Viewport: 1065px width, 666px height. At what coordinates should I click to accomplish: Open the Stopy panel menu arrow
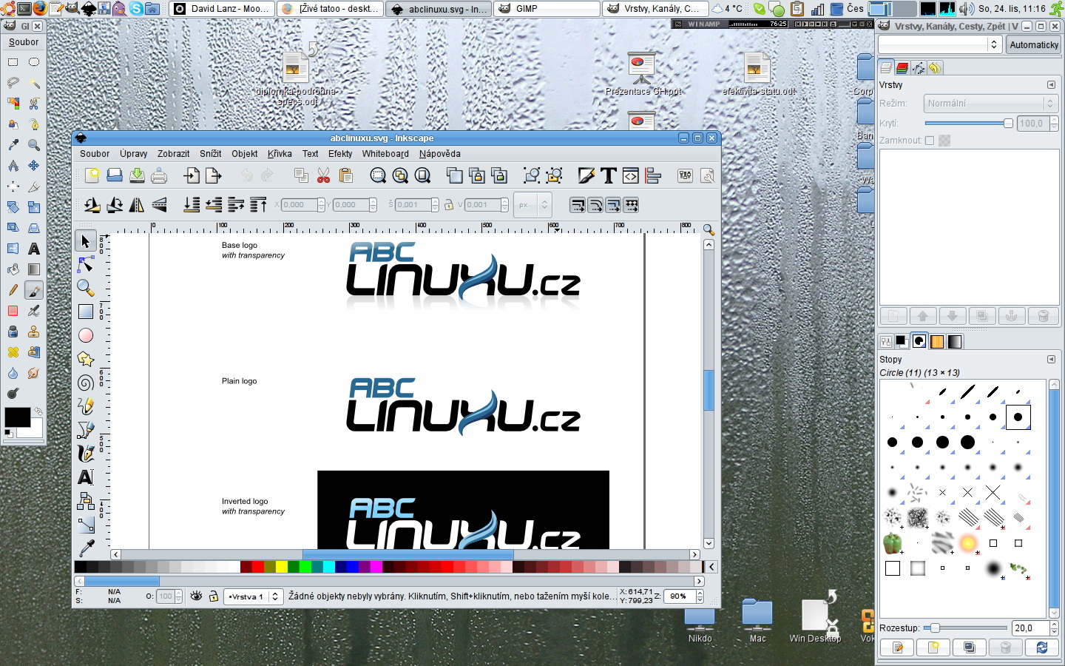[1051, 360]
